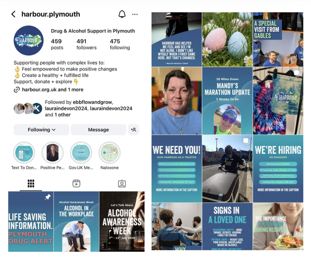This screenshot has height=258, width=311.
Task: Click the link chain icon in bio
Action: (17, 90)
